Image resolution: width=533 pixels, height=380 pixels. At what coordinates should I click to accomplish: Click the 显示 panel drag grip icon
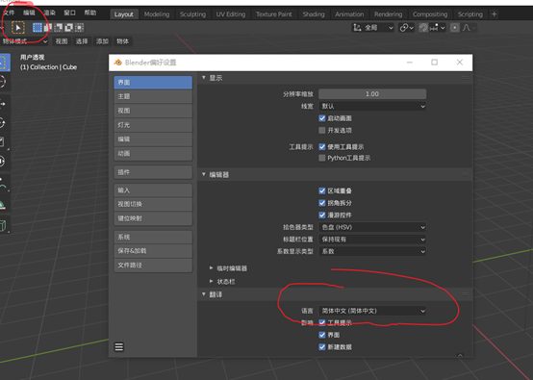tap(465, 78)
